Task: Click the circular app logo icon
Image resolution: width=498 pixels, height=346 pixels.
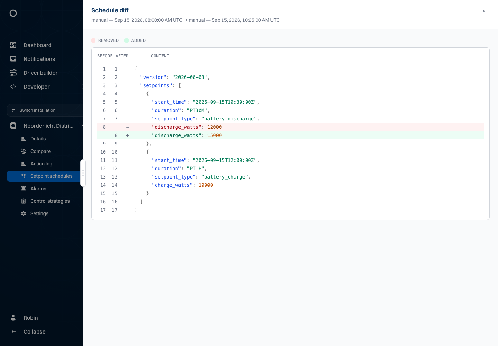Action: click(x=13, y=13)
